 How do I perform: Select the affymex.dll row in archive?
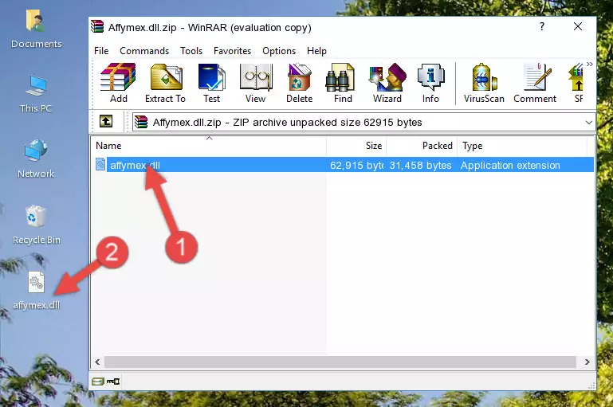[x=344, y=165]
